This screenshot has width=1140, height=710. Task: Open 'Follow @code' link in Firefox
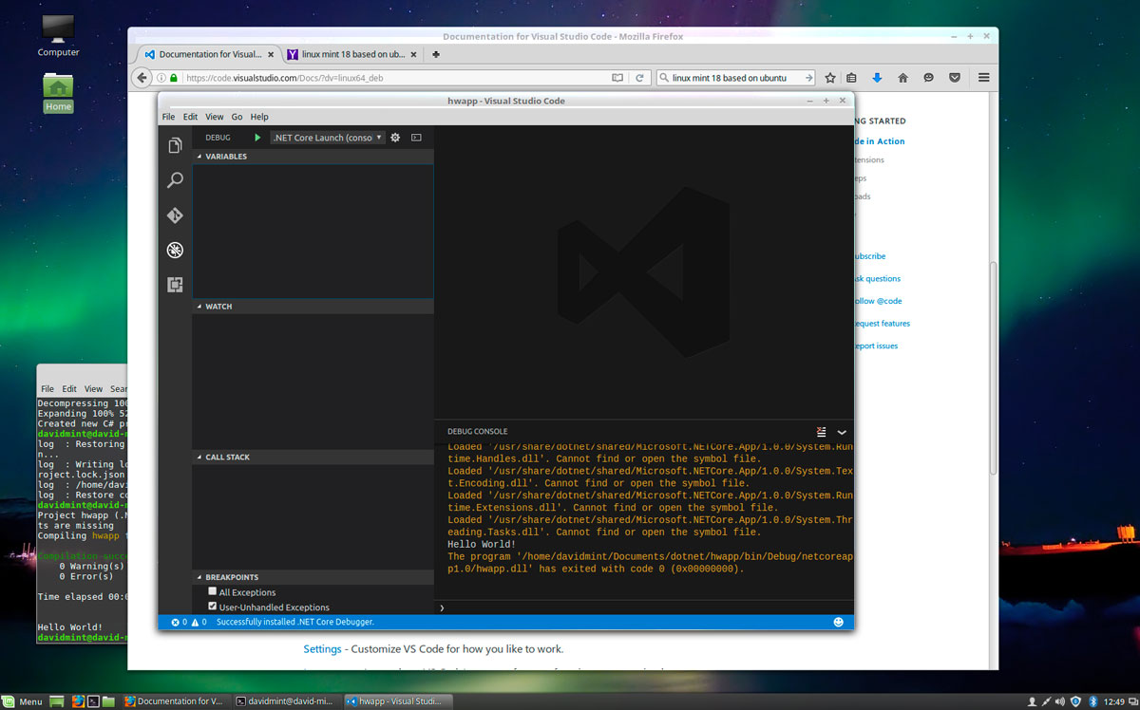pyautogui.click(x=879, y=301)
